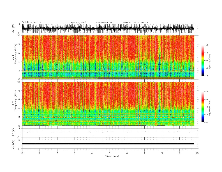Viewport: 222px width, 172px height.
Task: Click the ch.2 spectrogram panel
Action: [108, 104]
